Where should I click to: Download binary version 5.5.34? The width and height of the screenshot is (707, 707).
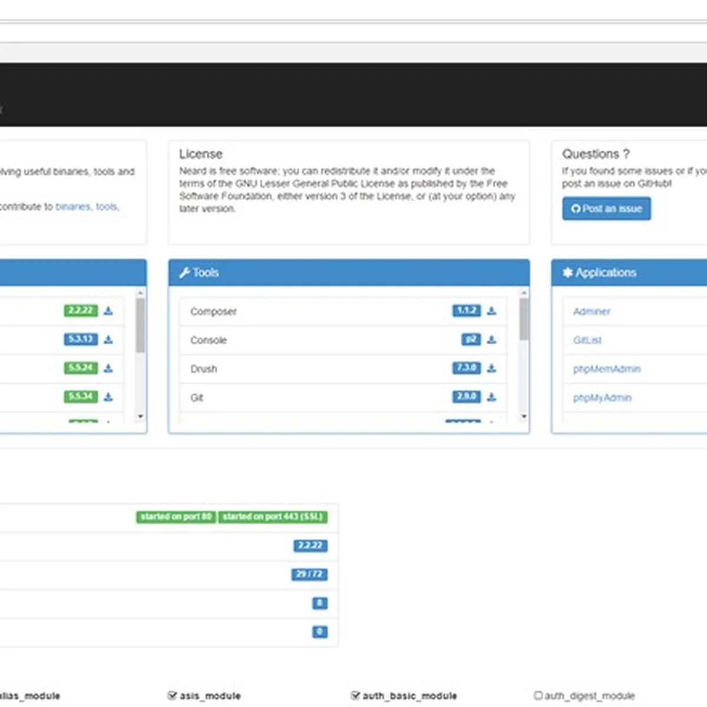click(x=108, y=397)
